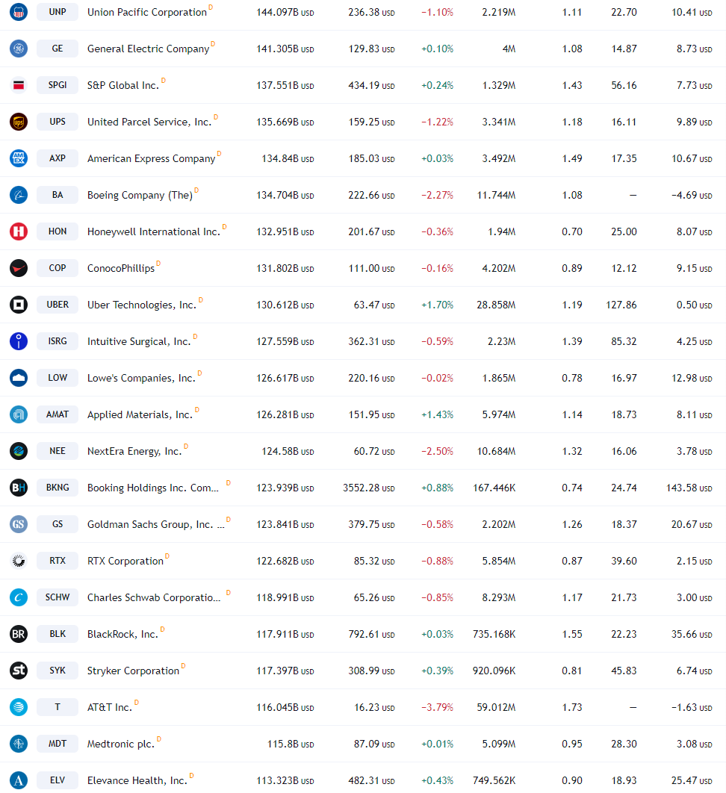This screenshot has width=726, height=793.
Task: Open the Honeywell International Inc. link
Action: 154,231
